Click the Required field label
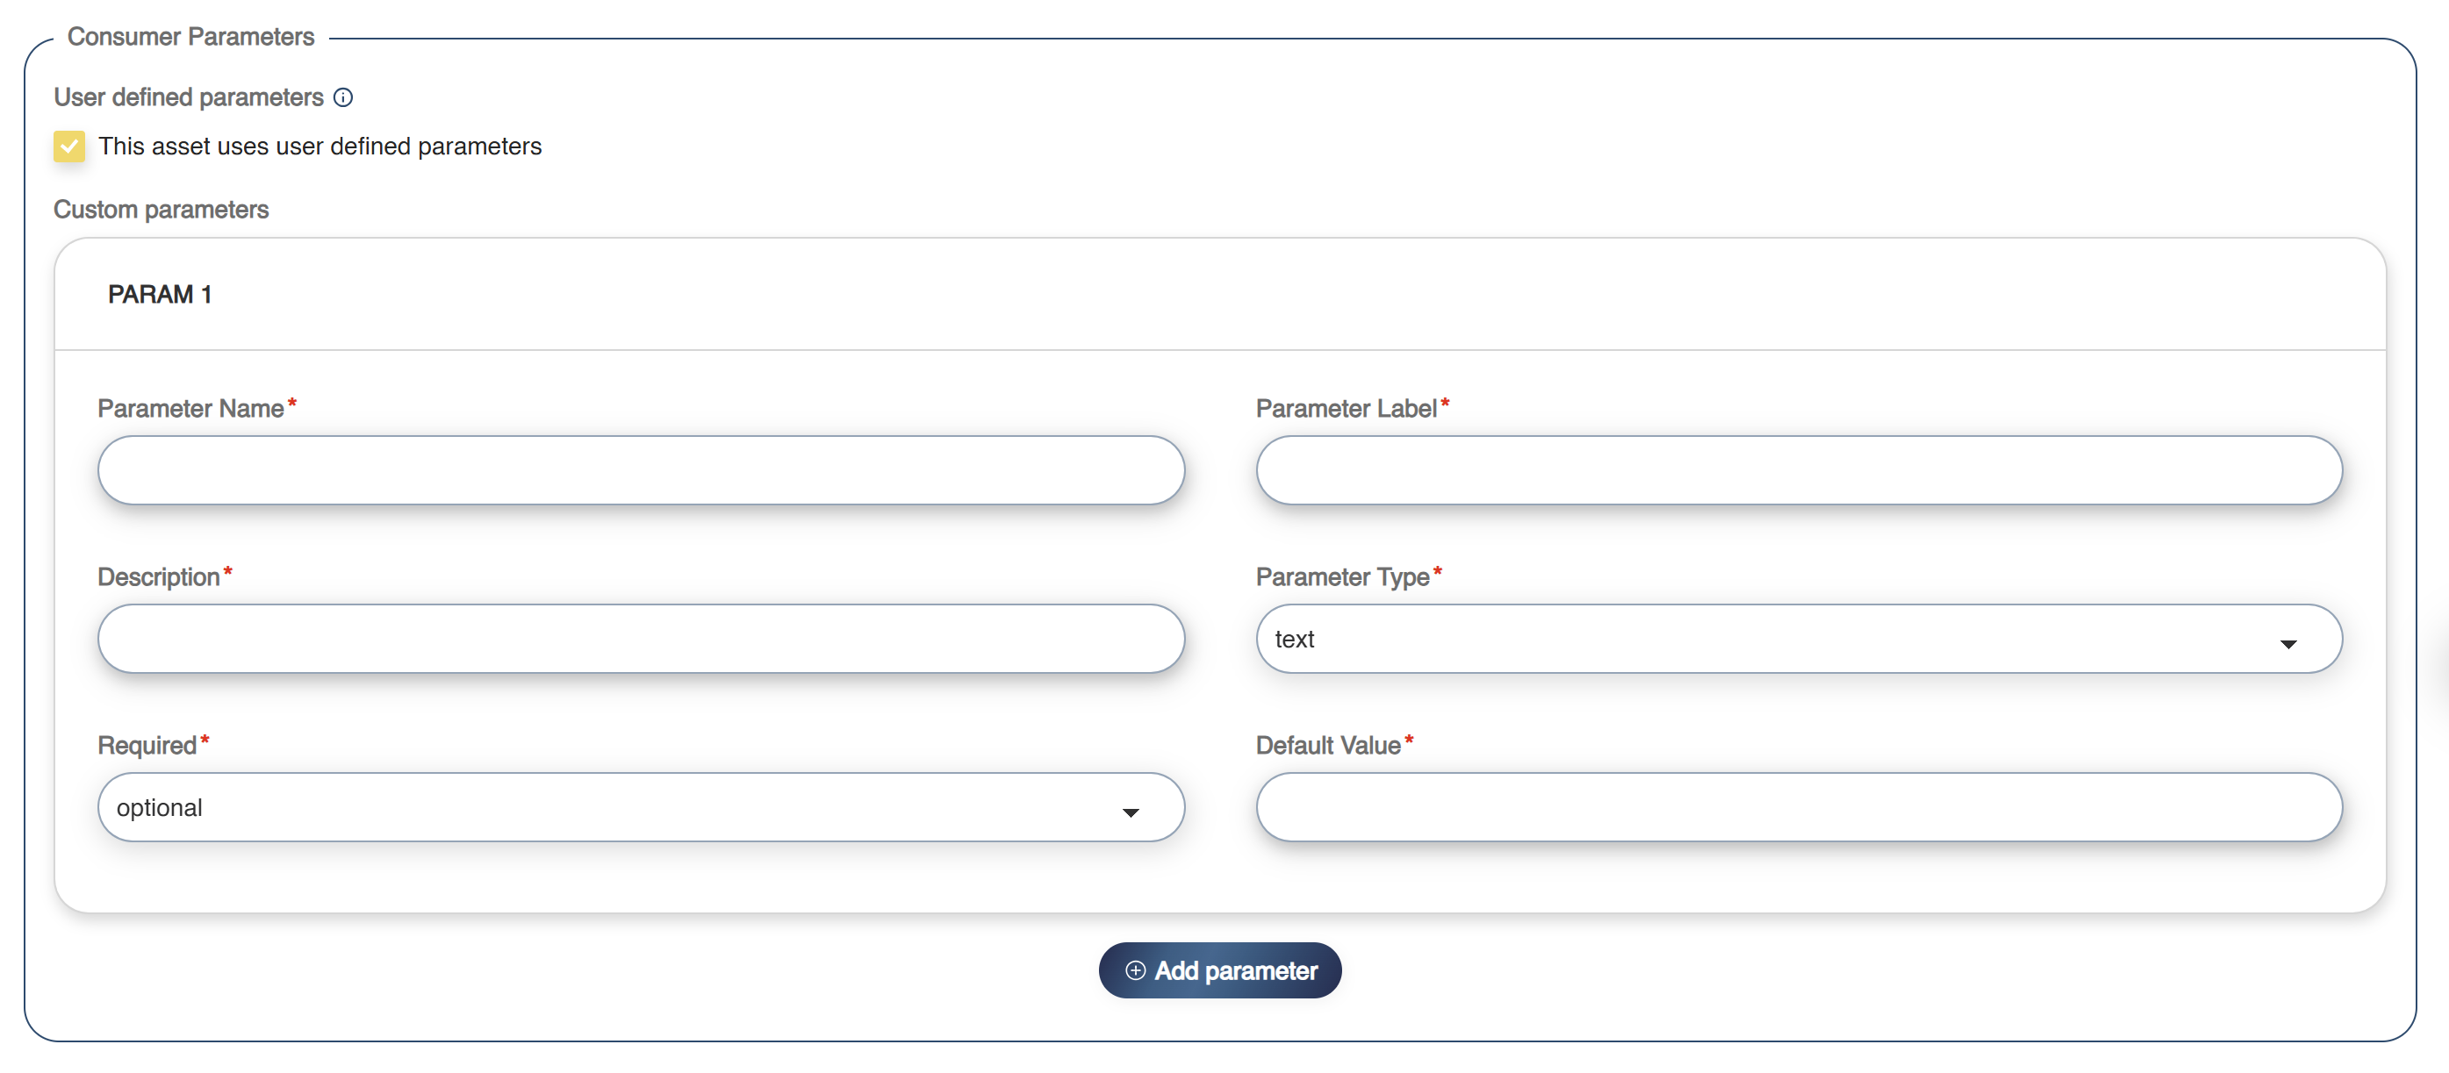Viewport: 2449px width, 1073px height. tap(147, 745)
